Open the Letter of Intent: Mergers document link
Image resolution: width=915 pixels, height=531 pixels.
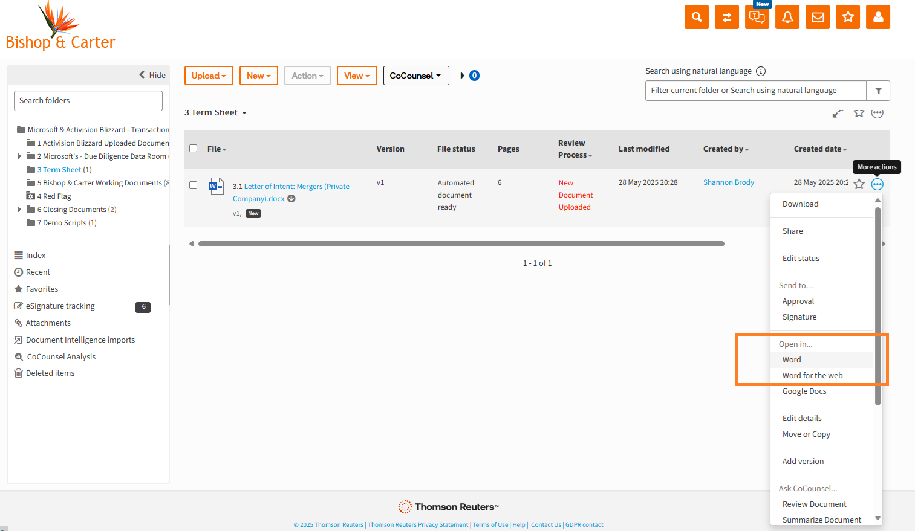click(x=291, y=193)
